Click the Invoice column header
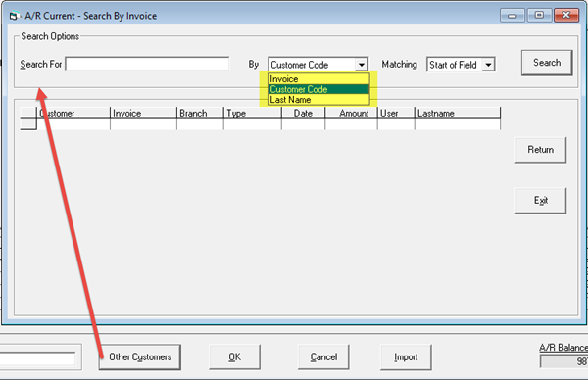Image resolution: width=588 pixels, height=380 pixels. (x=143, y=113)
